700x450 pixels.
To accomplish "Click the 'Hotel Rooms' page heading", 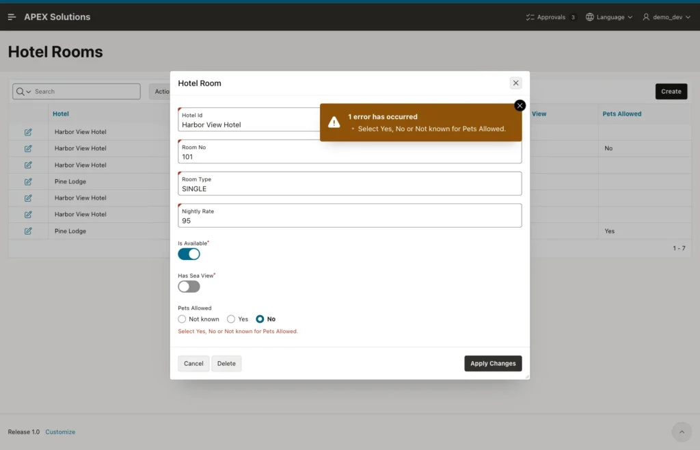I will (55, 52).
